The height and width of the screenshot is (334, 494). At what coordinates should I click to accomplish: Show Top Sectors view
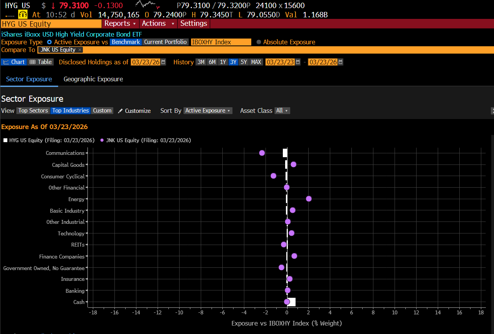point(34,111)
